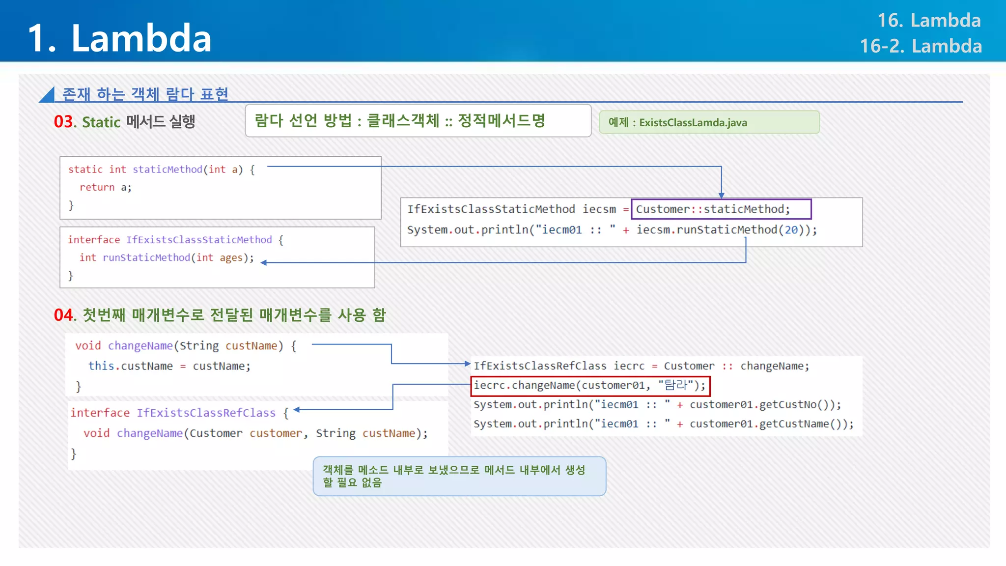Click the '03. Static 메서드 실행' subtitle
This screenshot has height=566, width=1006.
pos(124,121)
